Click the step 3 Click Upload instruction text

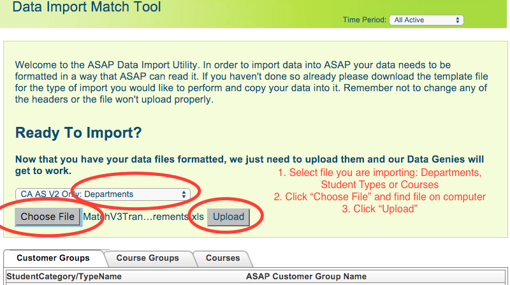point(379,209)
